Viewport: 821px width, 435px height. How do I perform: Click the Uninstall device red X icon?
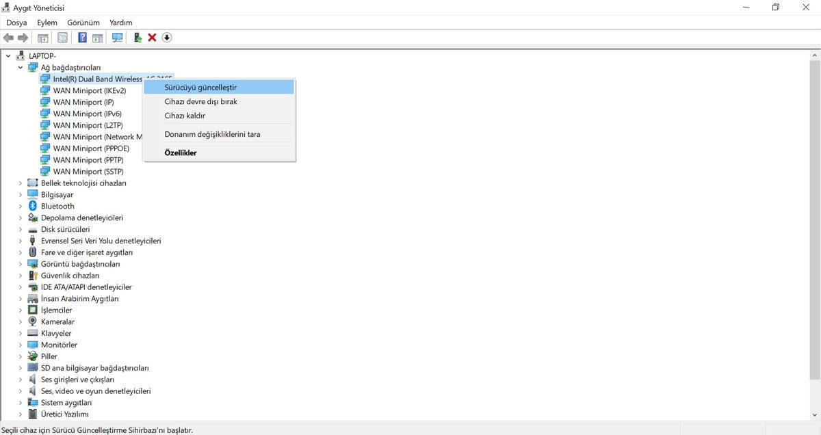click(152, 38)
